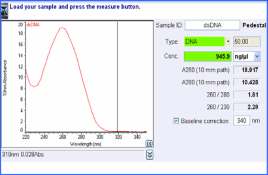This screenshot has height=175, width=268.
Task: Select the 260 / 280 ratio value 1.81
Action: tap(246, 95)
